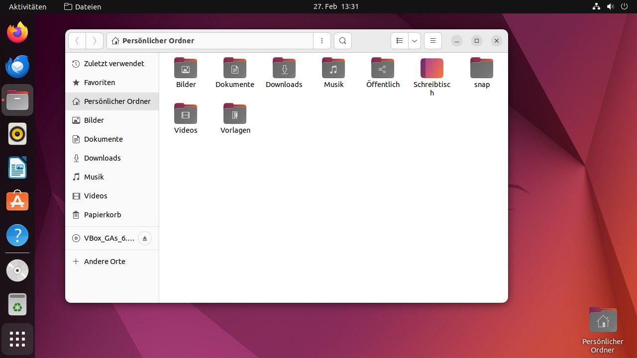
Task: Launch Firefox from the dock
Action: [x=17, y=32]
